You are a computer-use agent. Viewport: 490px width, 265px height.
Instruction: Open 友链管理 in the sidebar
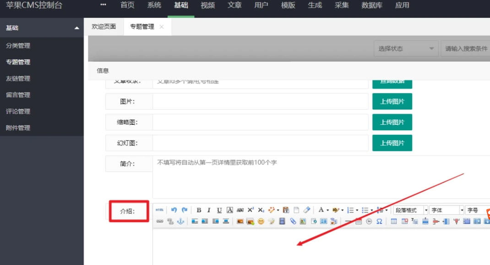pos(18,78)
